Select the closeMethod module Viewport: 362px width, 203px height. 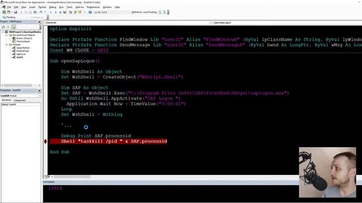point(21,48)
